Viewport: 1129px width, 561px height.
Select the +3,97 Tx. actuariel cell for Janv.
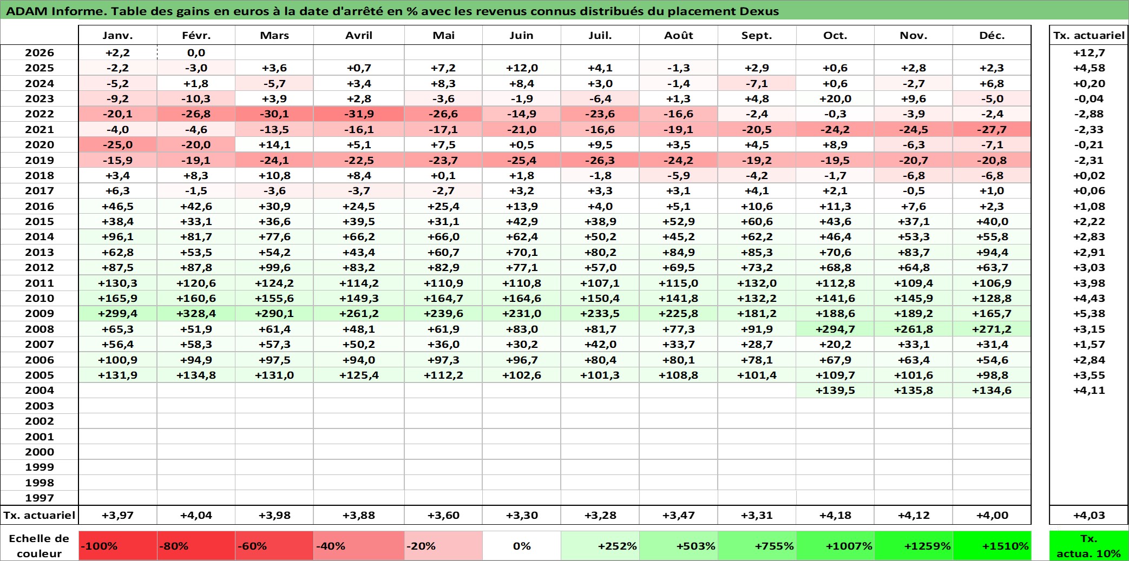118,515
